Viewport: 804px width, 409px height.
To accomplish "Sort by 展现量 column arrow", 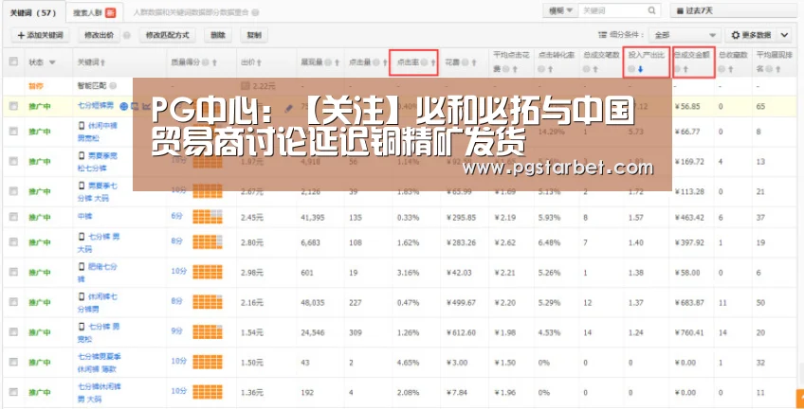I will coord(337,62).
